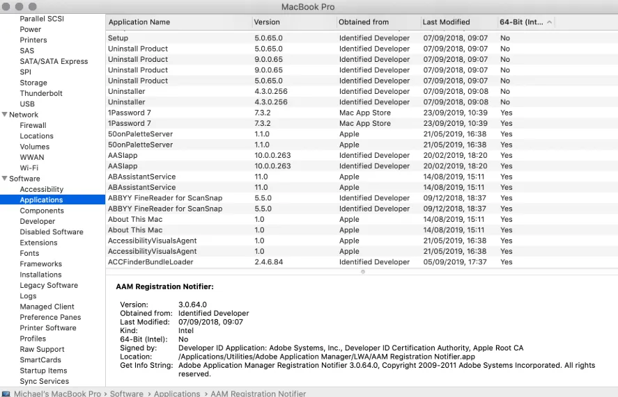Open SmartCards in sidebar

(x=40, y=359)
